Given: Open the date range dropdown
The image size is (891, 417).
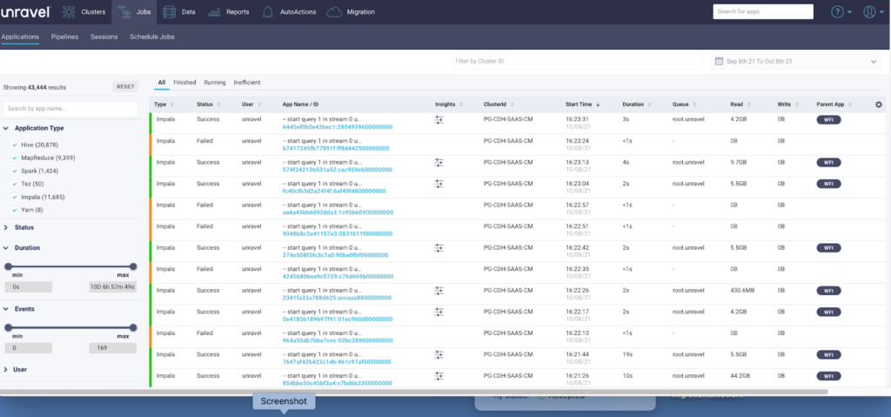Looking at the screenshot, I should (x=795, y=62).
